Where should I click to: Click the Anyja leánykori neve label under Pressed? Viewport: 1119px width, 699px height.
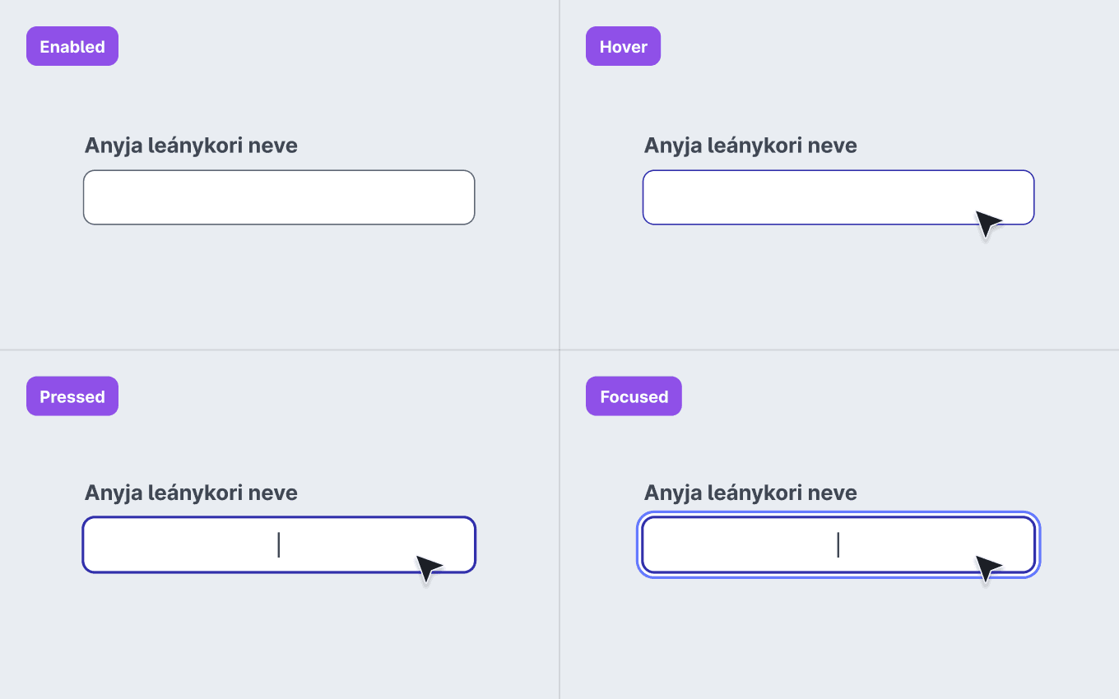tap(191, 493)
